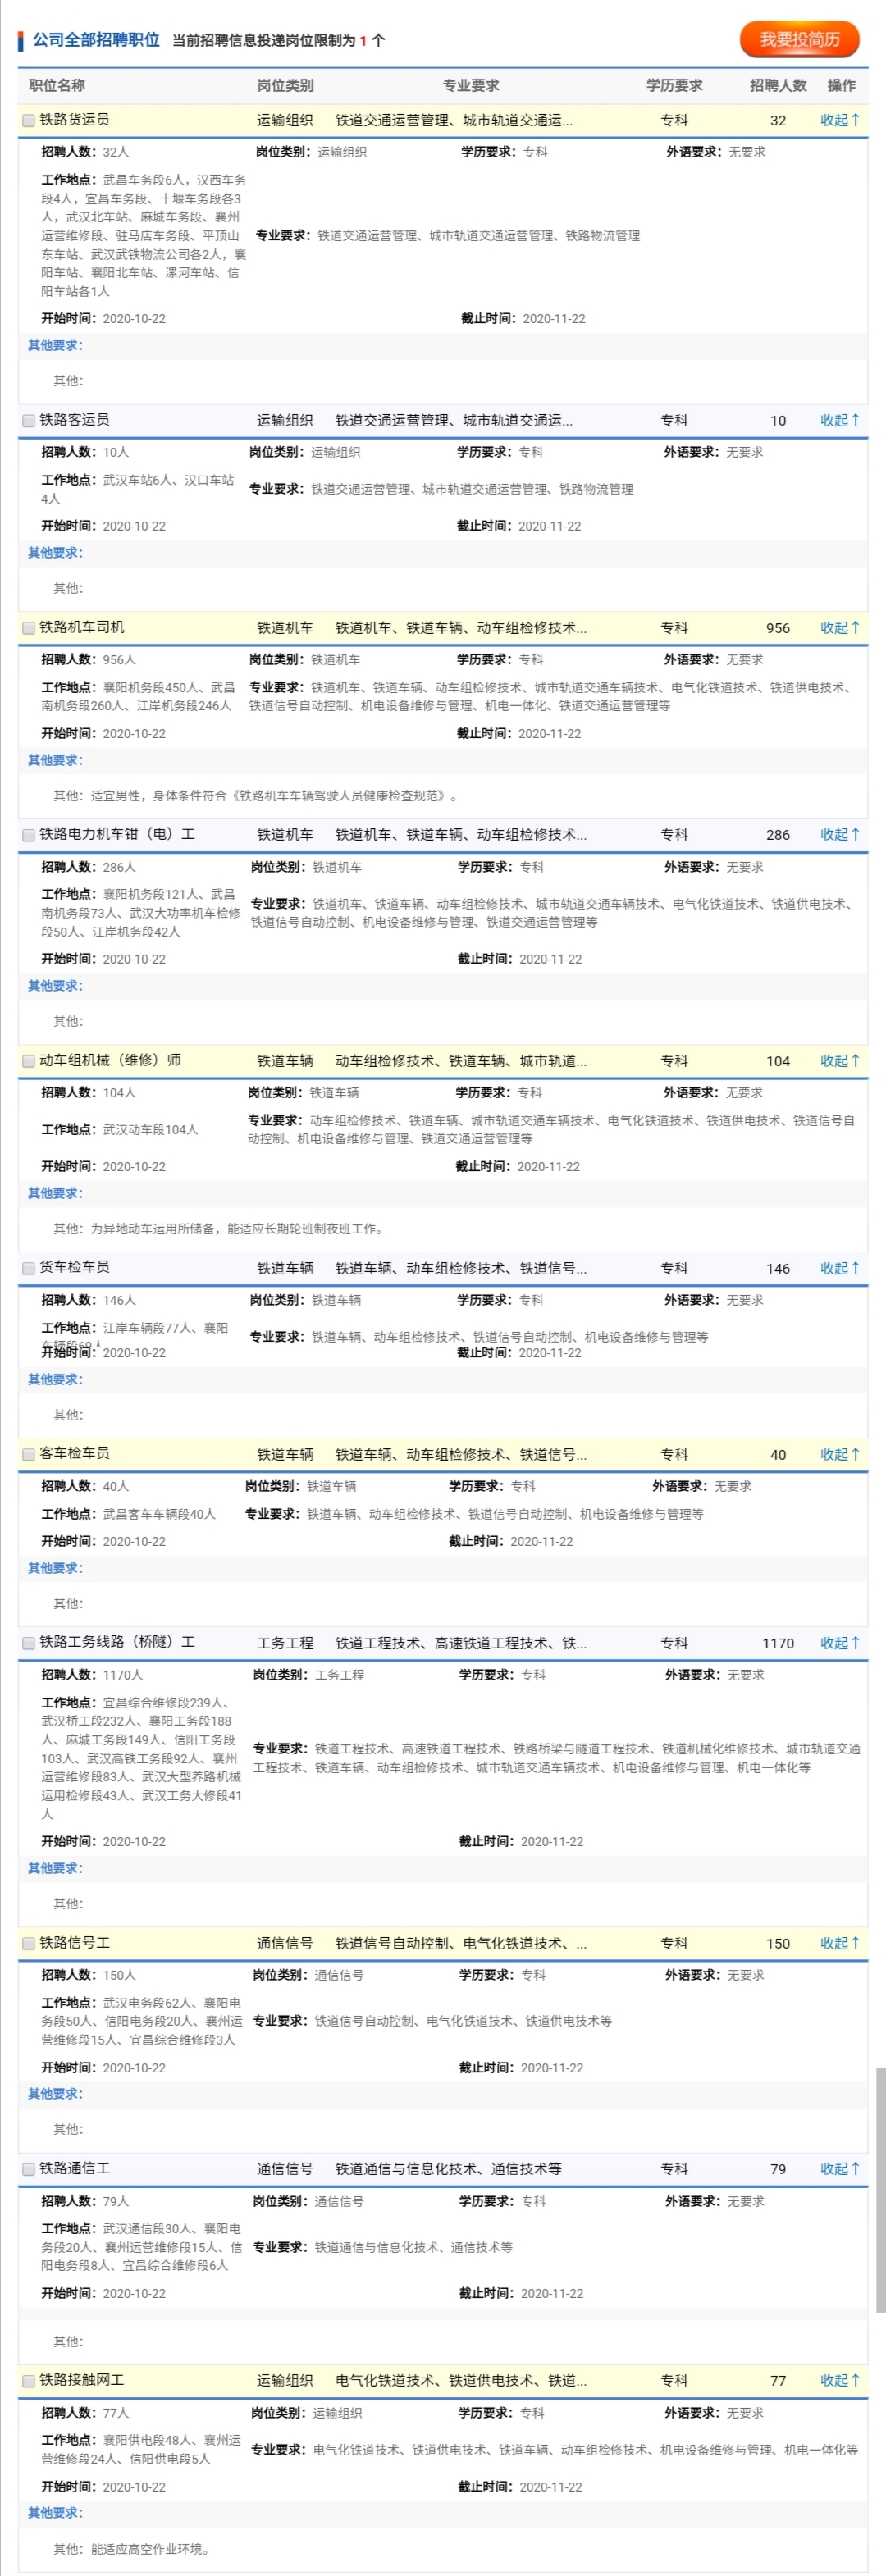Click the 货车检车员 job title
Image resolution: width=886 pixels, height=2576 pixels.
(75, 1267)
